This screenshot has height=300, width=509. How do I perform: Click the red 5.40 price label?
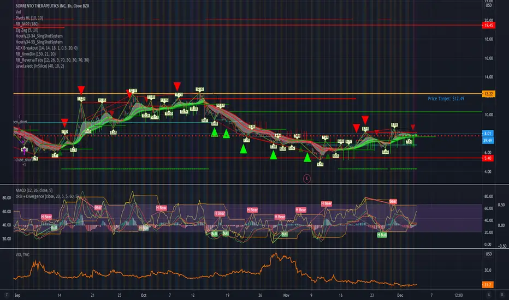coord(488,158)
